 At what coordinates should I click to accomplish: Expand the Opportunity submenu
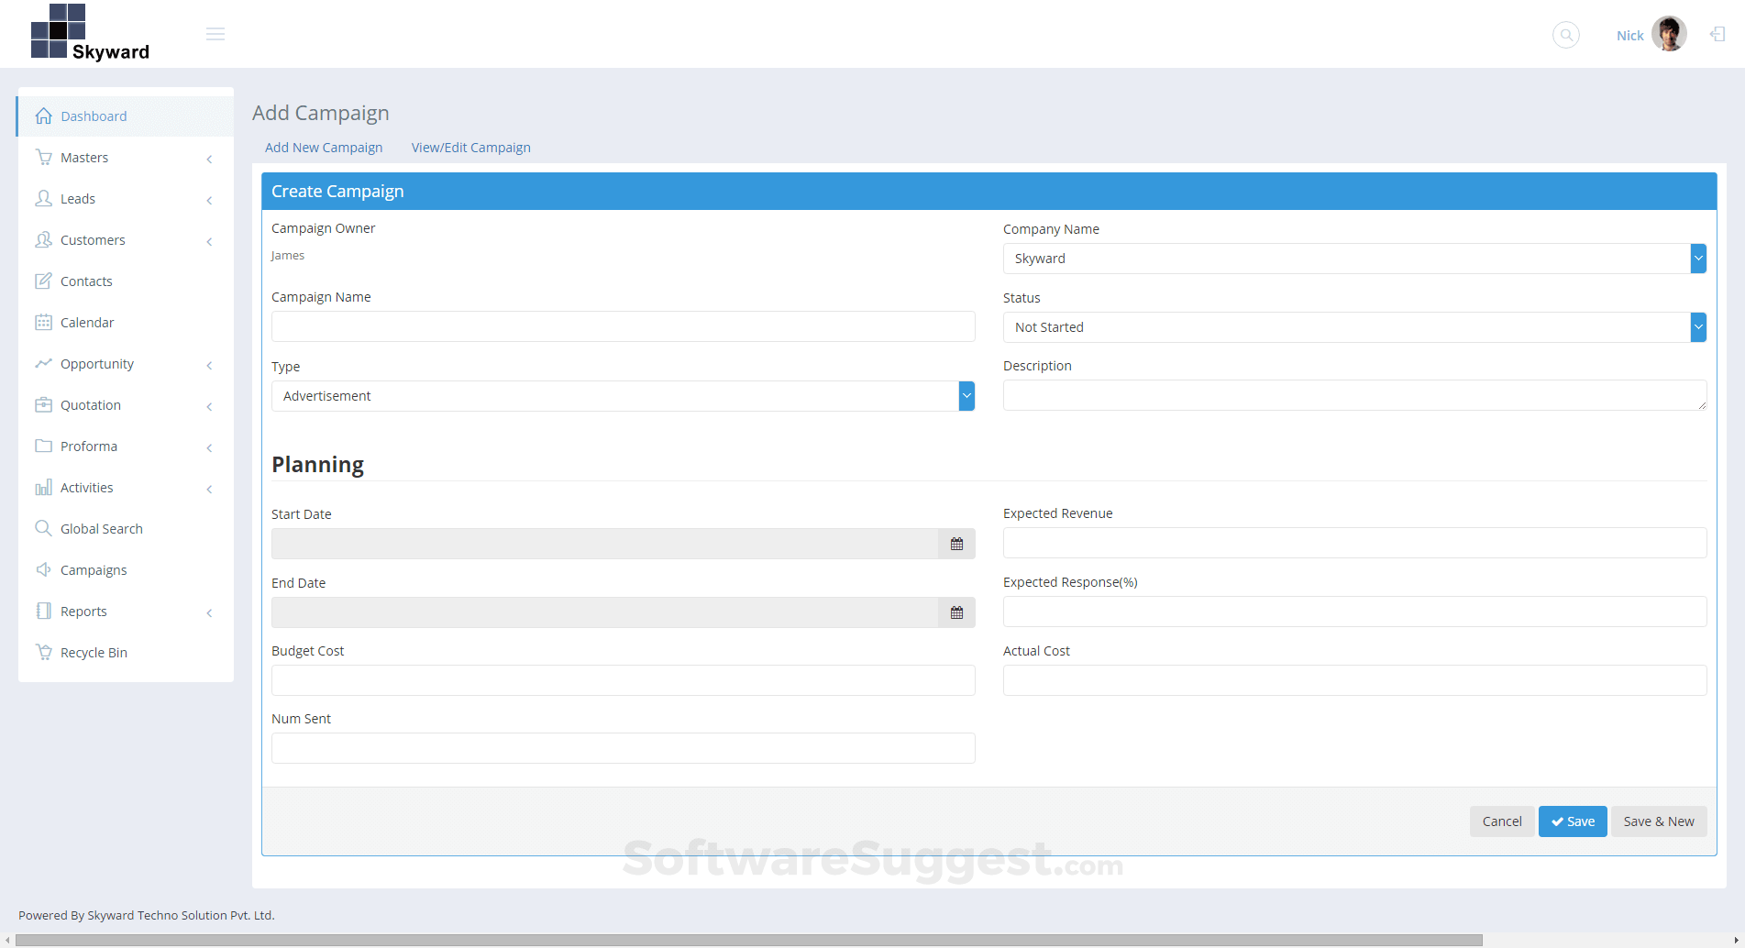click(210, 364)
